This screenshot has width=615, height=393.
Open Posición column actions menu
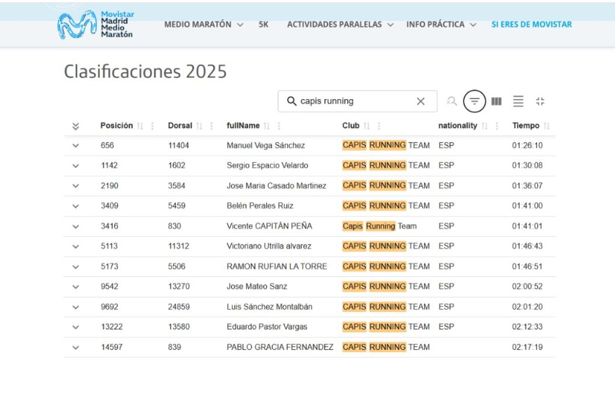click(x=152, y=126)
